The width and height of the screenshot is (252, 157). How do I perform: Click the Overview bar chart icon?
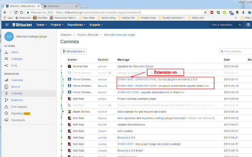6,80
